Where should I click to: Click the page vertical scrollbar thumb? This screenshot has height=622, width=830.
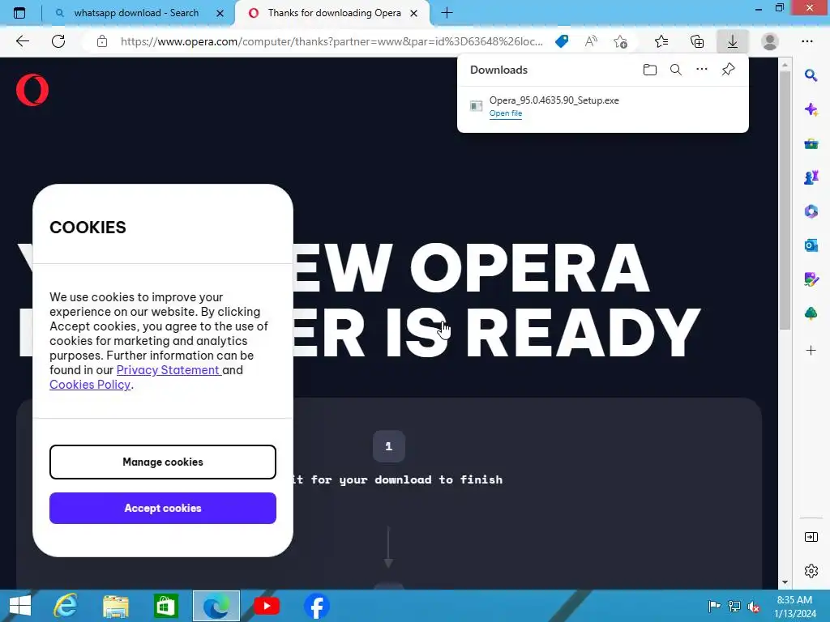tap(785, 200)
